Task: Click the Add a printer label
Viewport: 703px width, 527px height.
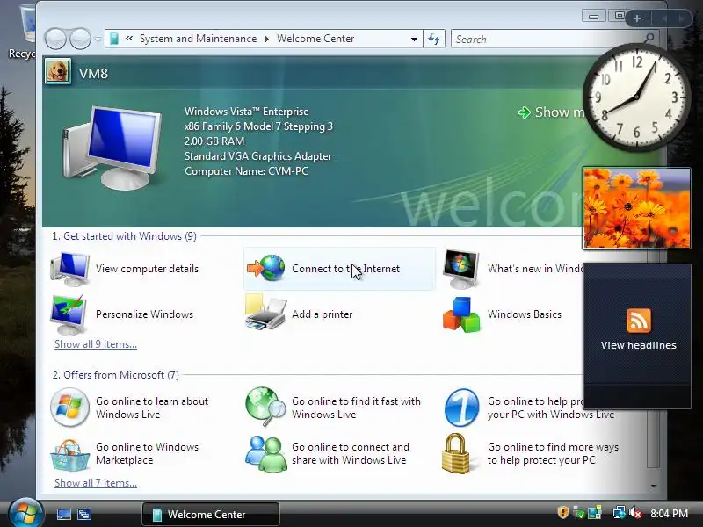Action: pos(322,314)
